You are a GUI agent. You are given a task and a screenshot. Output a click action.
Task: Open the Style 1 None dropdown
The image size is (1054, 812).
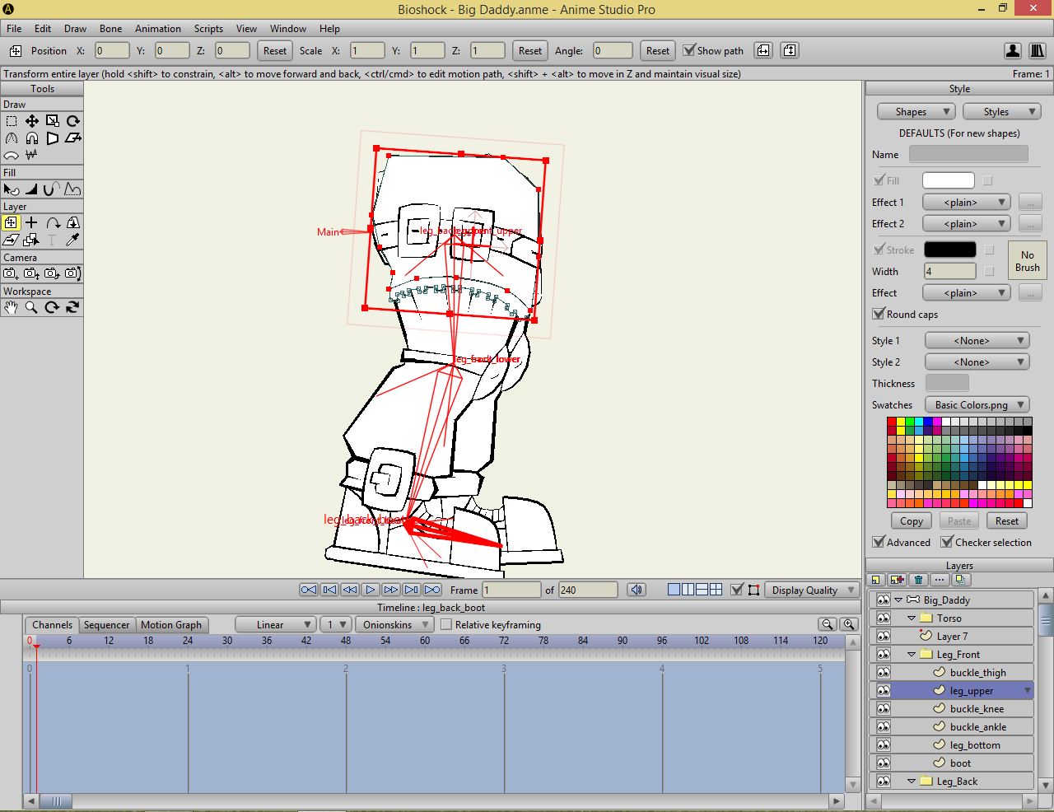click(977, 341)
